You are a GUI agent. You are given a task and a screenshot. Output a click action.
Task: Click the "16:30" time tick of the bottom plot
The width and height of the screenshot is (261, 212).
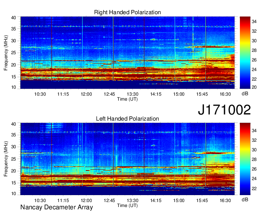click(x=225, y=200)
